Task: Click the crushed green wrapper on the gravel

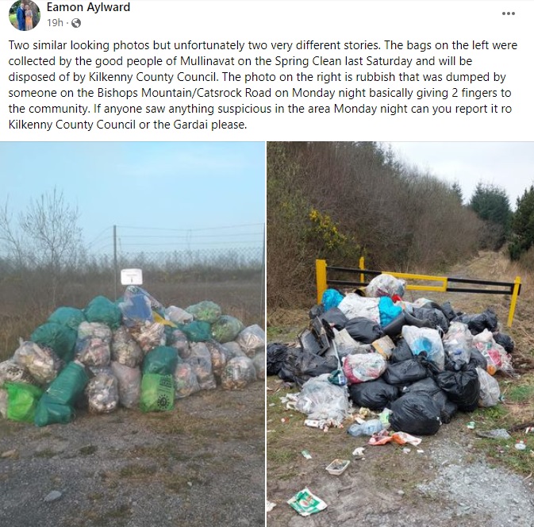Action: (x=306, y=502)
